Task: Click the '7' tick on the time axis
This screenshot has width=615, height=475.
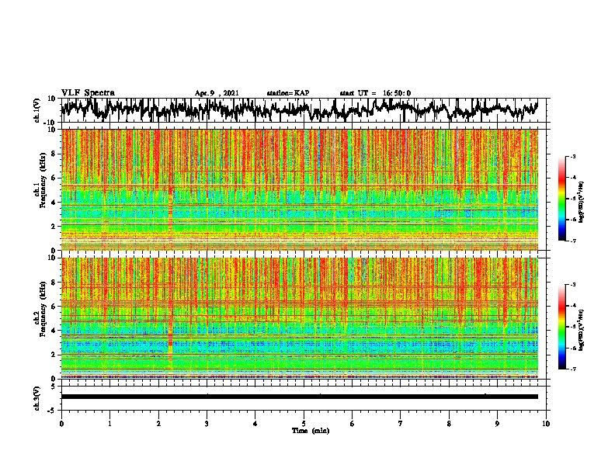Action: [401, 424]
